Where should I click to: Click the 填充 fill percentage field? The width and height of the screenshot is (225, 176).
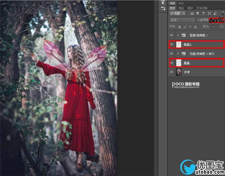pyautogui.click(x=215, y=27)
